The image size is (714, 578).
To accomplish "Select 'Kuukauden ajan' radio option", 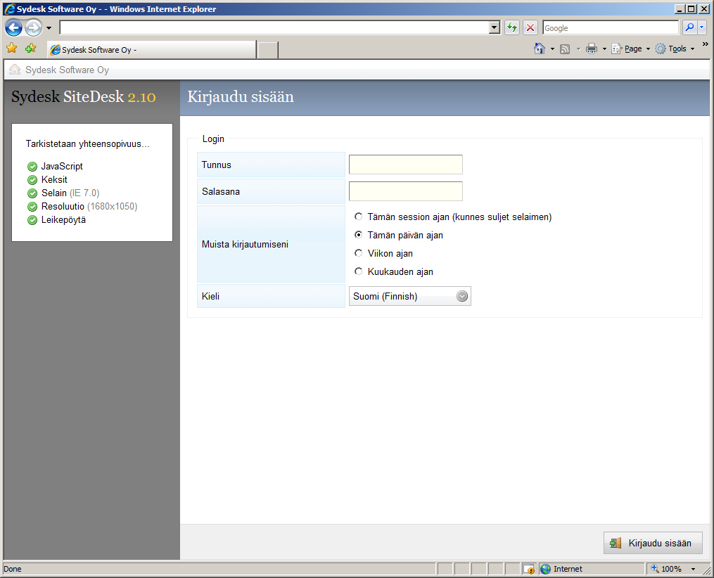I will pyautogui.click(x=358, y=271).
